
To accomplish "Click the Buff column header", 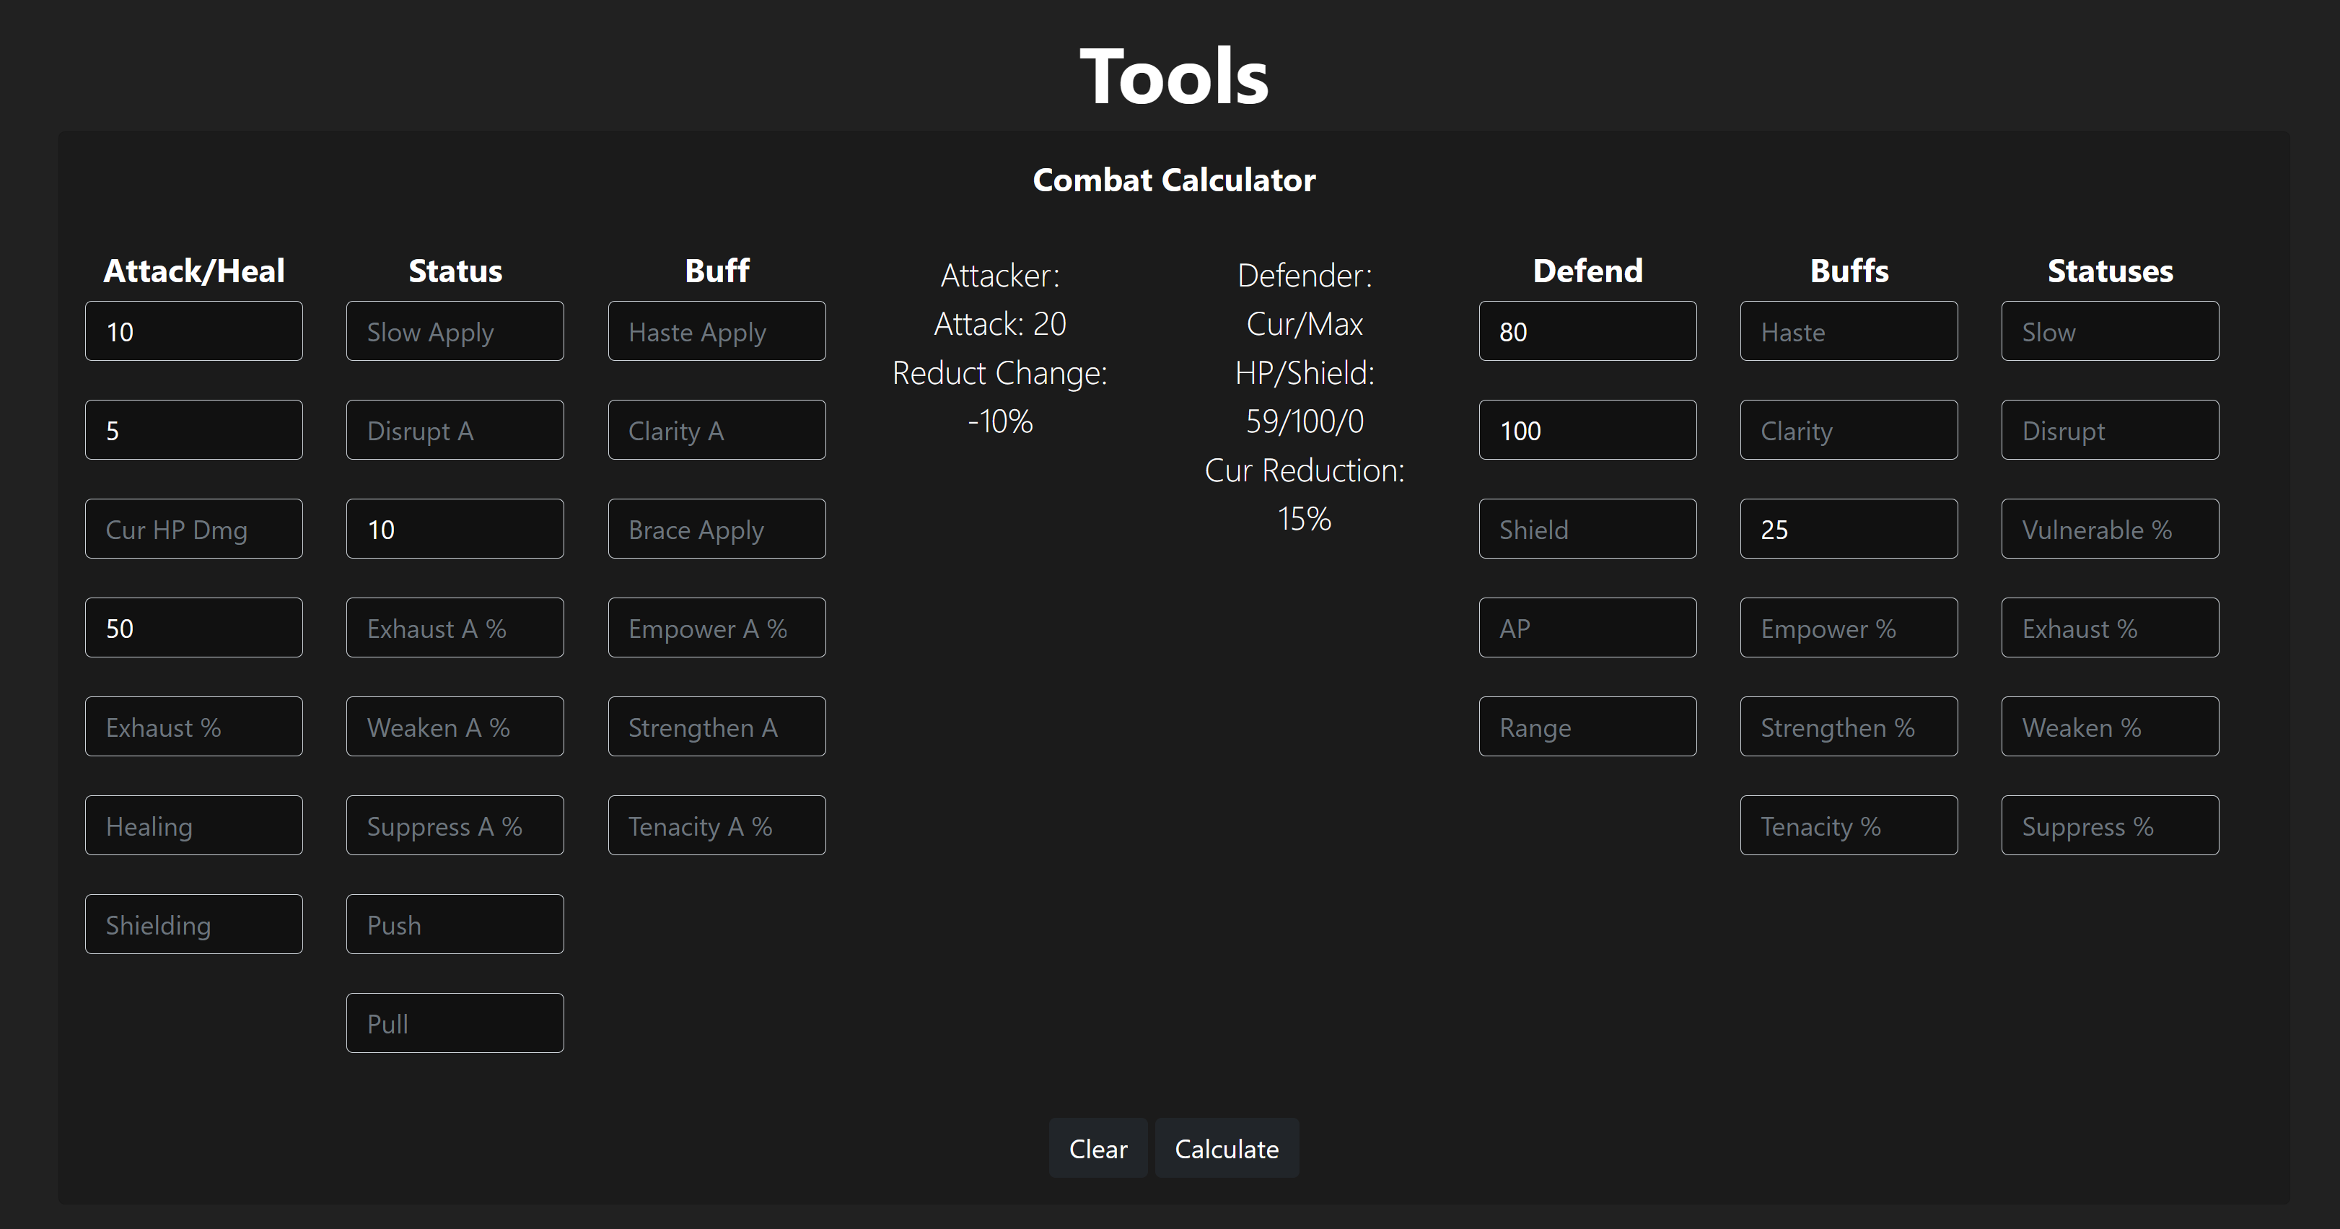I will [x=717, y=271].
